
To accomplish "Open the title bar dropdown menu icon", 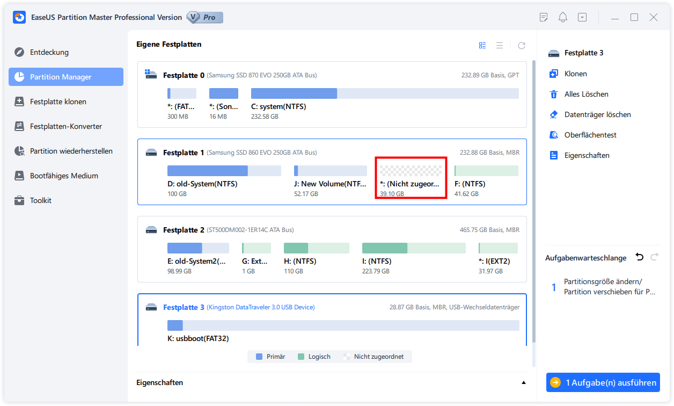I will click(582, 17).
